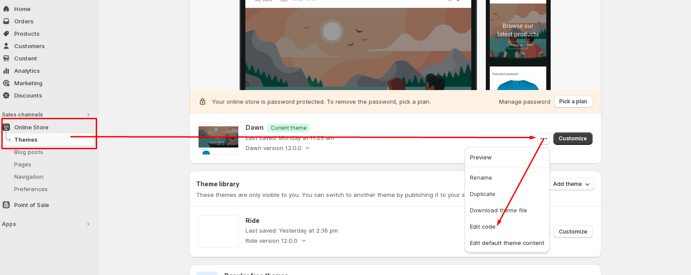Click the Ride theme thumbnail
Viewport: 691px width, 275px height.
coord(218,232)
